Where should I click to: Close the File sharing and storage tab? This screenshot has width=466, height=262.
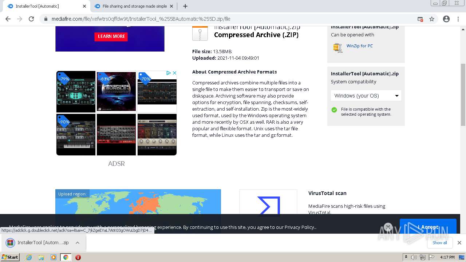click(x=171, y=6)
